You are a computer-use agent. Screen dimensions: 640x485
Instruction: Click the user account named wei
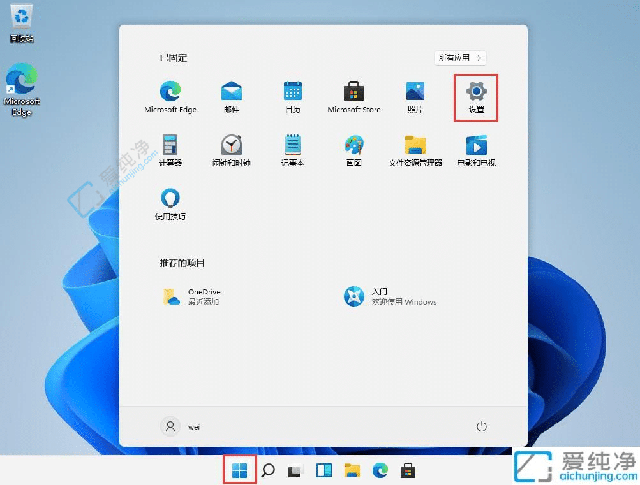(182, 426)
